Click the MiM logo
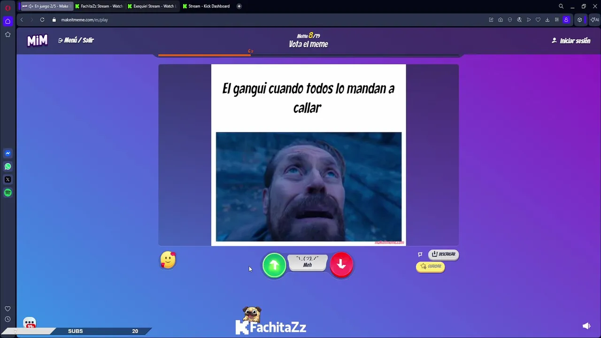601x338 pixels. tap(37, 41)
